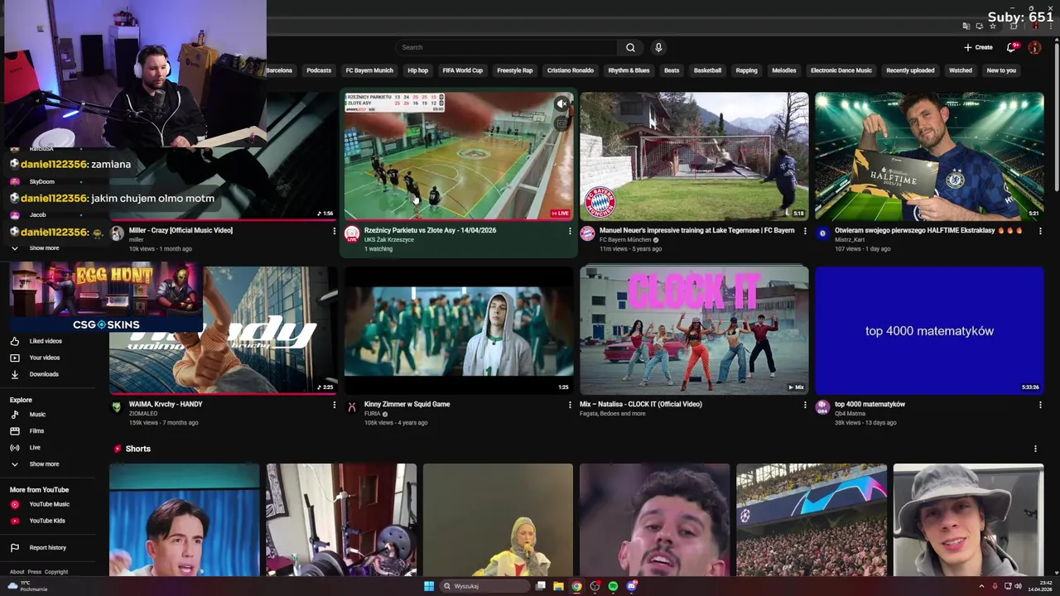Viewport: 1060px width, 596px height.
Task: Open options for Rzeźnicy Parkietu live video
Action: pyautogui.click(x=570, y=231)
